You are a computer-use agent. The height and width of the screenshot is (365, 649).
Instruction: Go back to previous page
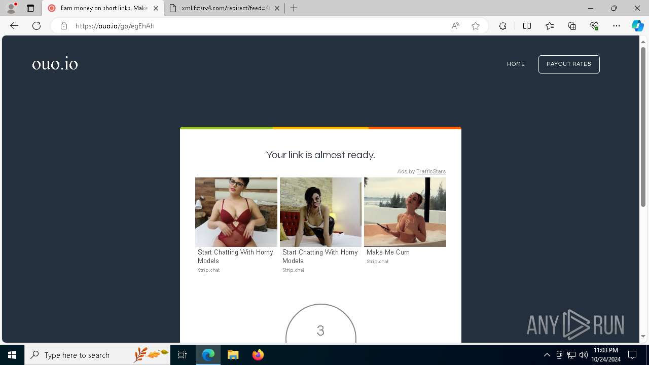14,26
